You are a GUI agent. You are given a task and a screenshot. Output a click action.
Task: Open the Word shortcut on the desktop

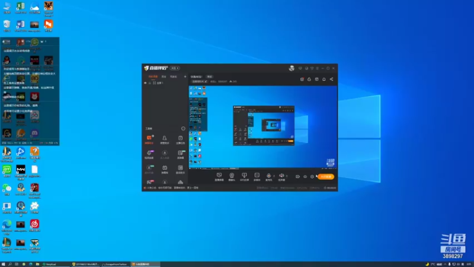point(21,26)
